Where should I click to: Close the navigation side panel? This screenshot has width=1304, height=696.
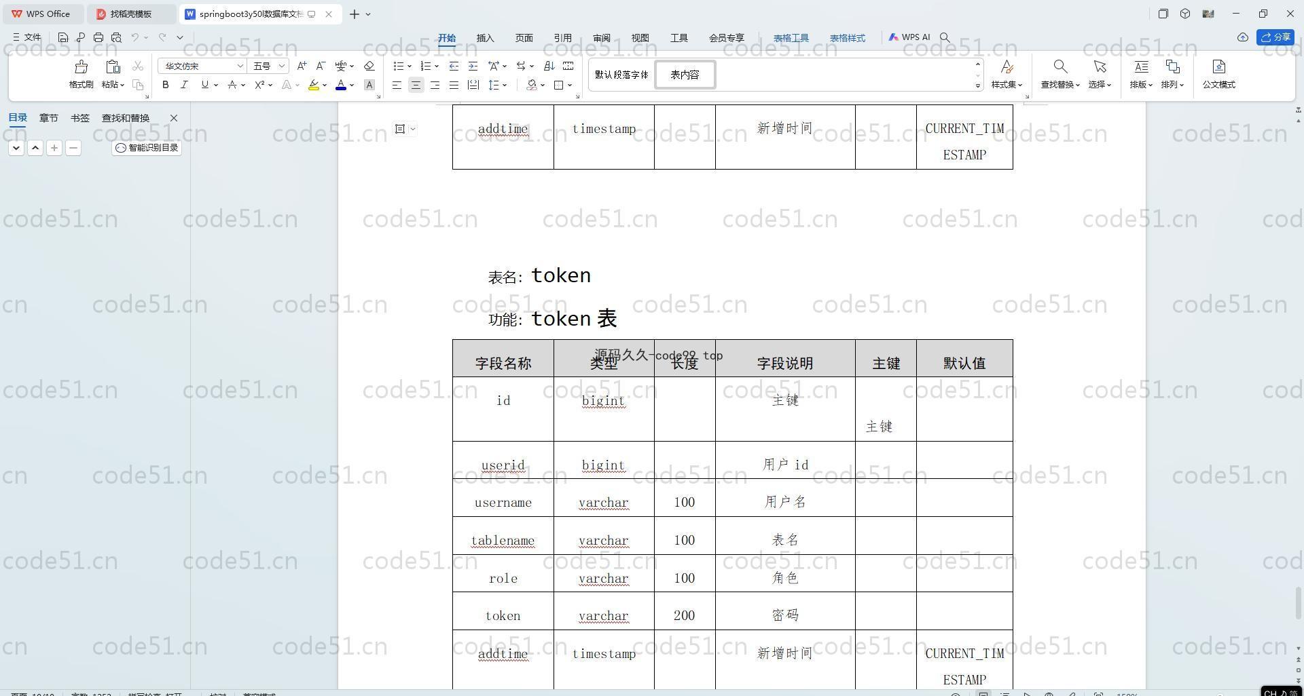[174, 118]
